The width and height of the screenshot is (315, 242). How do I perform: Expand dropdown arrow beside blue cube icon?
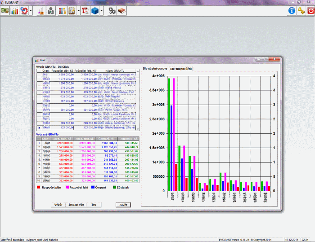pos(102,11)
